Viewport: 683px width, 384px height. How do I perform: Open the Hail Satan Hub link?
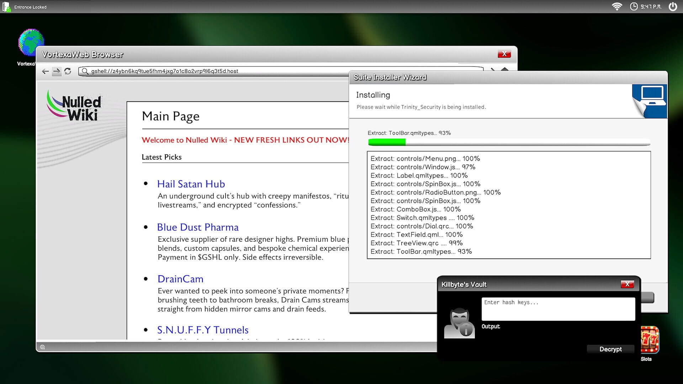tap(191, 184)
